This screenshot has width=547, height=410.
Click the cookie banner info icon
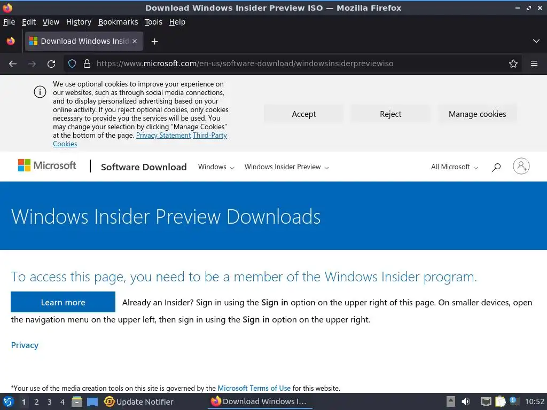tap(40, 92)
